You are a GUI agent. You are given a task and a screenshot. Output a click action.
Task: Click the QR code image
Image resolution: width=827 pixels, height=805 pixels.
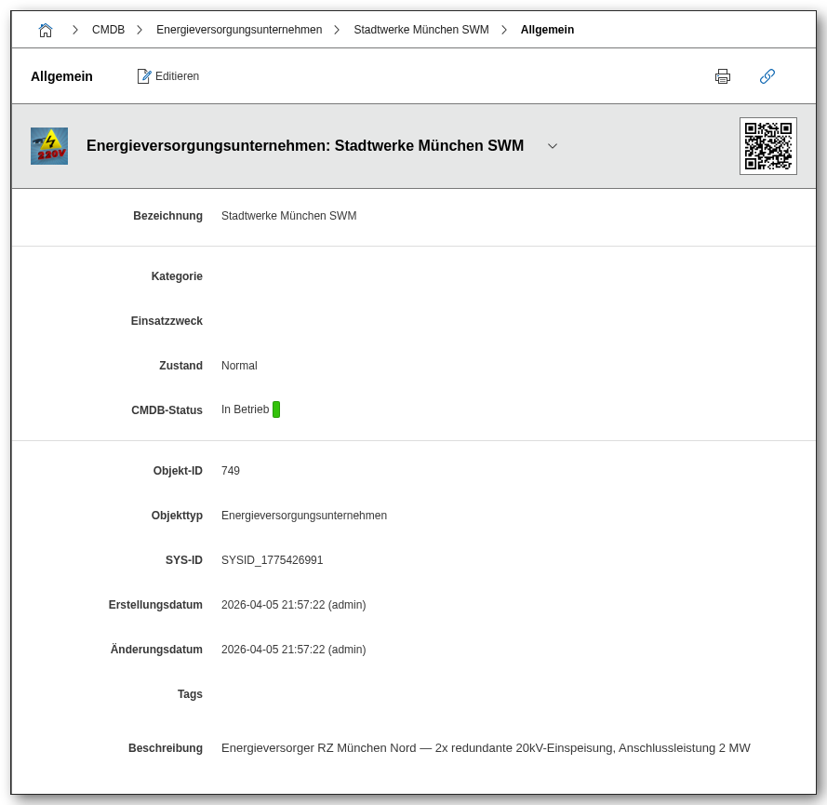[768, 146]
